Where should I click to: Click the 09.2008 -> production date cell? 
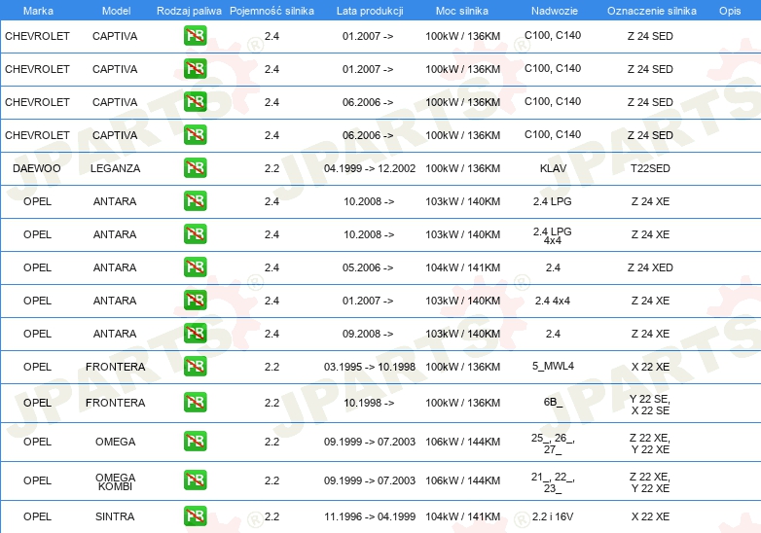pos(368,334)
